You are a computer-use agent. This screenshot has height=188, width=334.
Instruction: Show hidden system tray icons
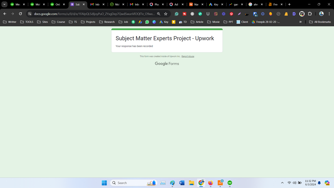[282, 183]
